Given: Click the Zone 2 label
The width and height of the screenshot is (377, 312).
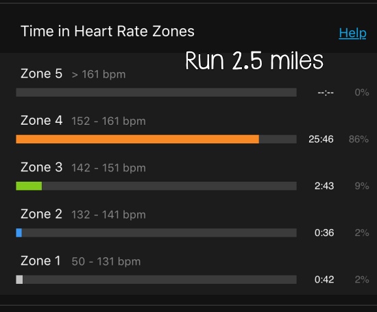Looking at the screenshot, I should [x=41, y=214].
